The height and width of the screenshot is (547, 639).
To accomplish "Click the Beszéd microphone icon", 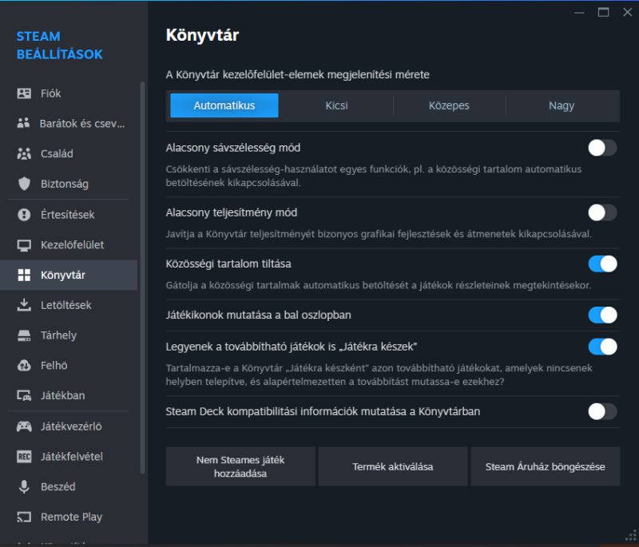I will tap(24, 486).
